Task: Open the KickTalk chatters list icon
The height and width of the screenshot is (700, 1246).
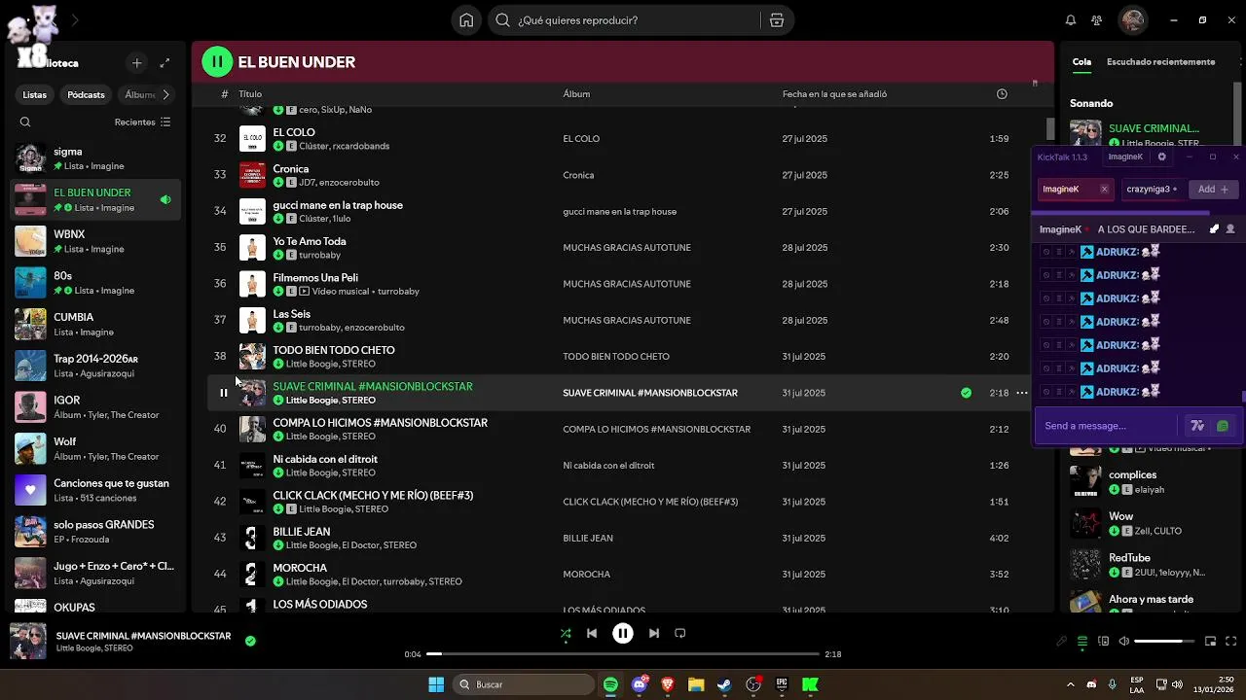Action: coord(1230,229)
